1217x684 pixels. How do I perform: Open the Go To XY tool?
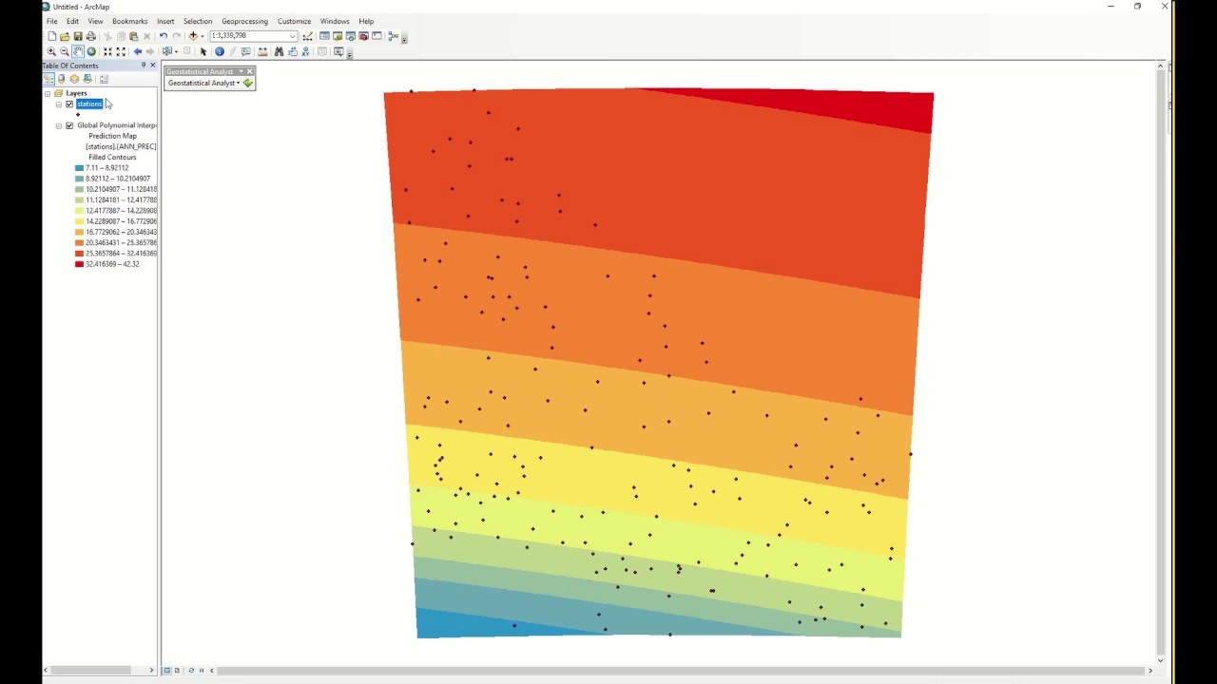[x=305, y=51]
